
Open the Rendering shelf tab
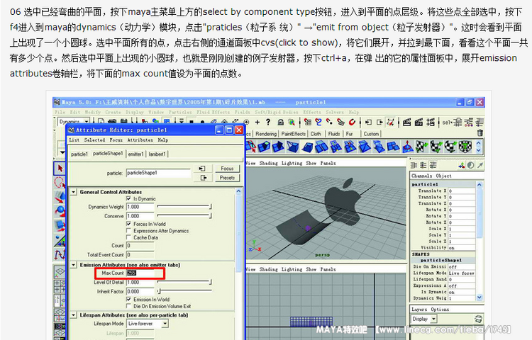[266, 134]
